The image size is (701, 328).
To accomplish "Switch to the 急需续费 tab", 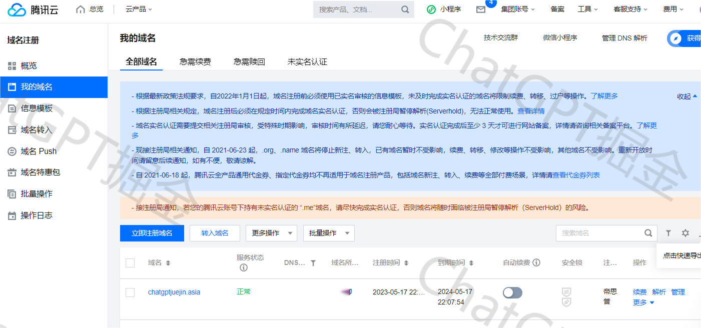I will click(195, 62).
